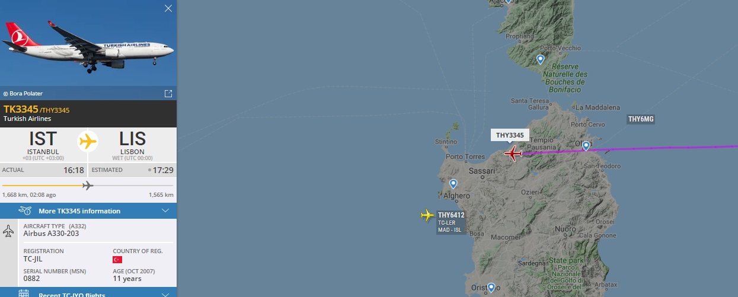Click the red THY3345 aircraft icon on the map
The width and height of the screenshot is (738, 297).
point(513,154)
